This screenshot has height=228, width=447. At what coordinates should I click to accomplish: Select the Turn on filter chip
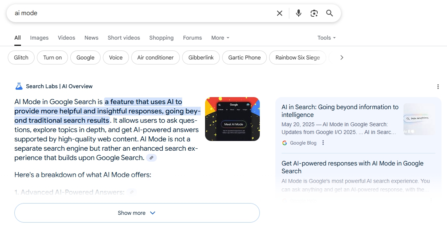[x=52, y=57]
